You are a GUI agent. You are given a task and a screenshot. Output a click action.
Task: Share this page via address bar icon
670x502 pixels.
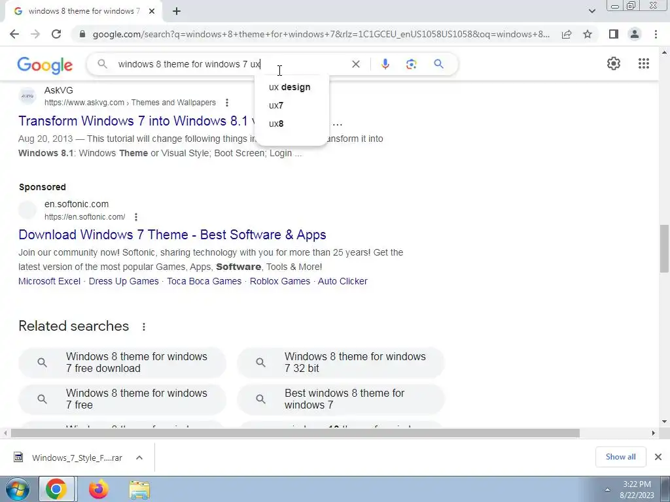coord(567,34)
